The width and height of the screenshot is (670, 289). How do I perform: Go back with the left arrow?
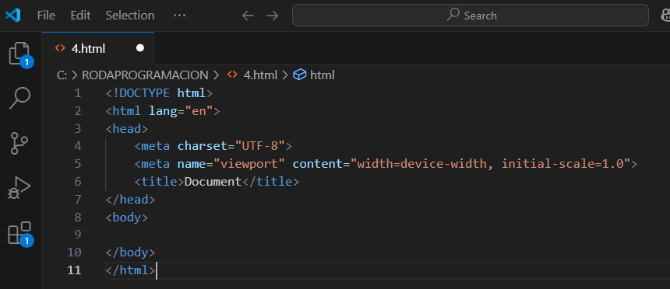(248, 16)
